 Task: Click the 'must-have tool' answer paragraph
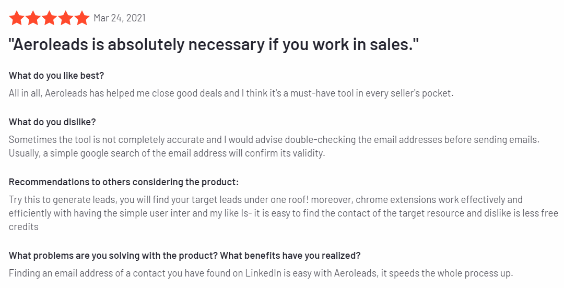pyautogui.click(x=231, y=93)
